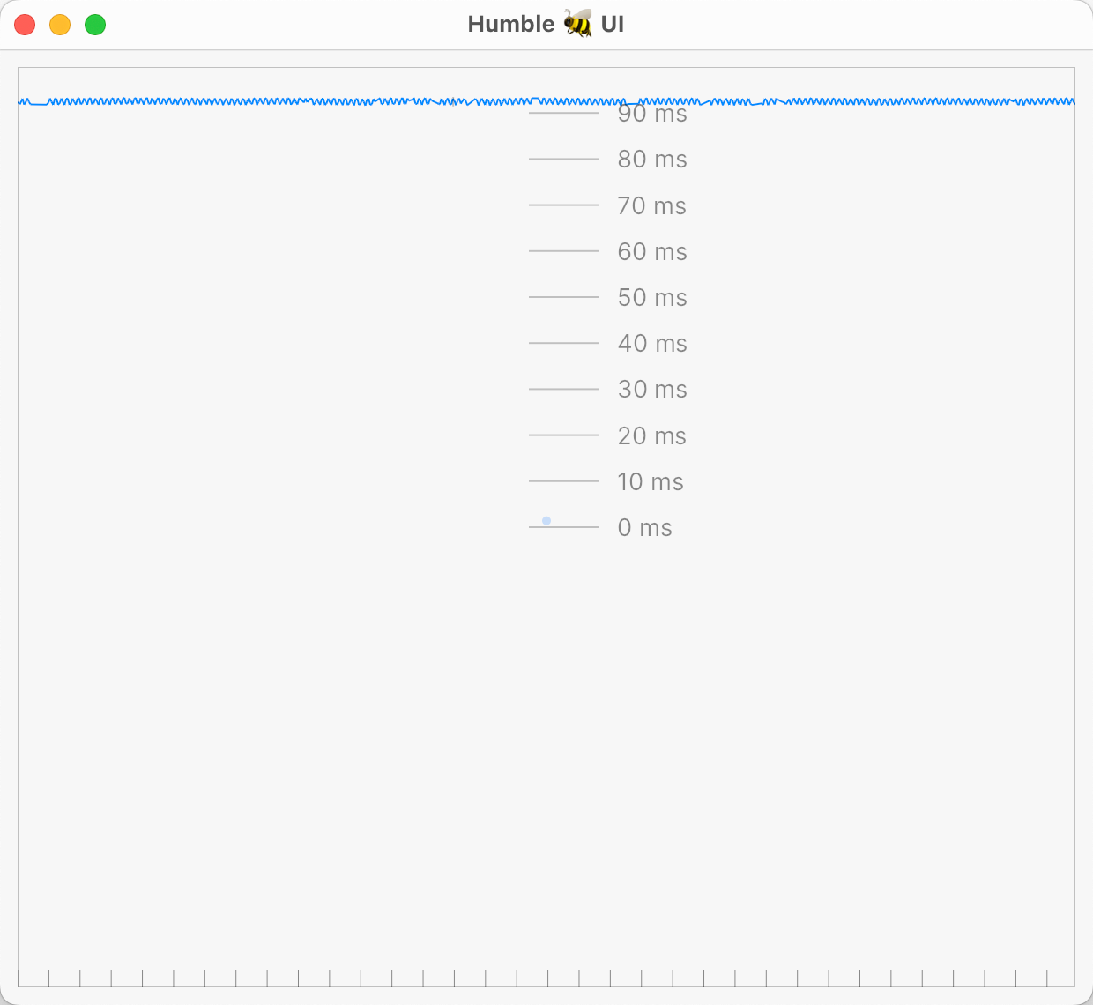Click the 50 ms axis label

652,297
